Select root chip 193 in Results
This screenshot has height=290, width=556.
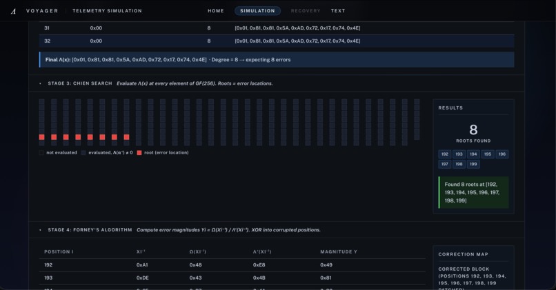click(459, 154)
